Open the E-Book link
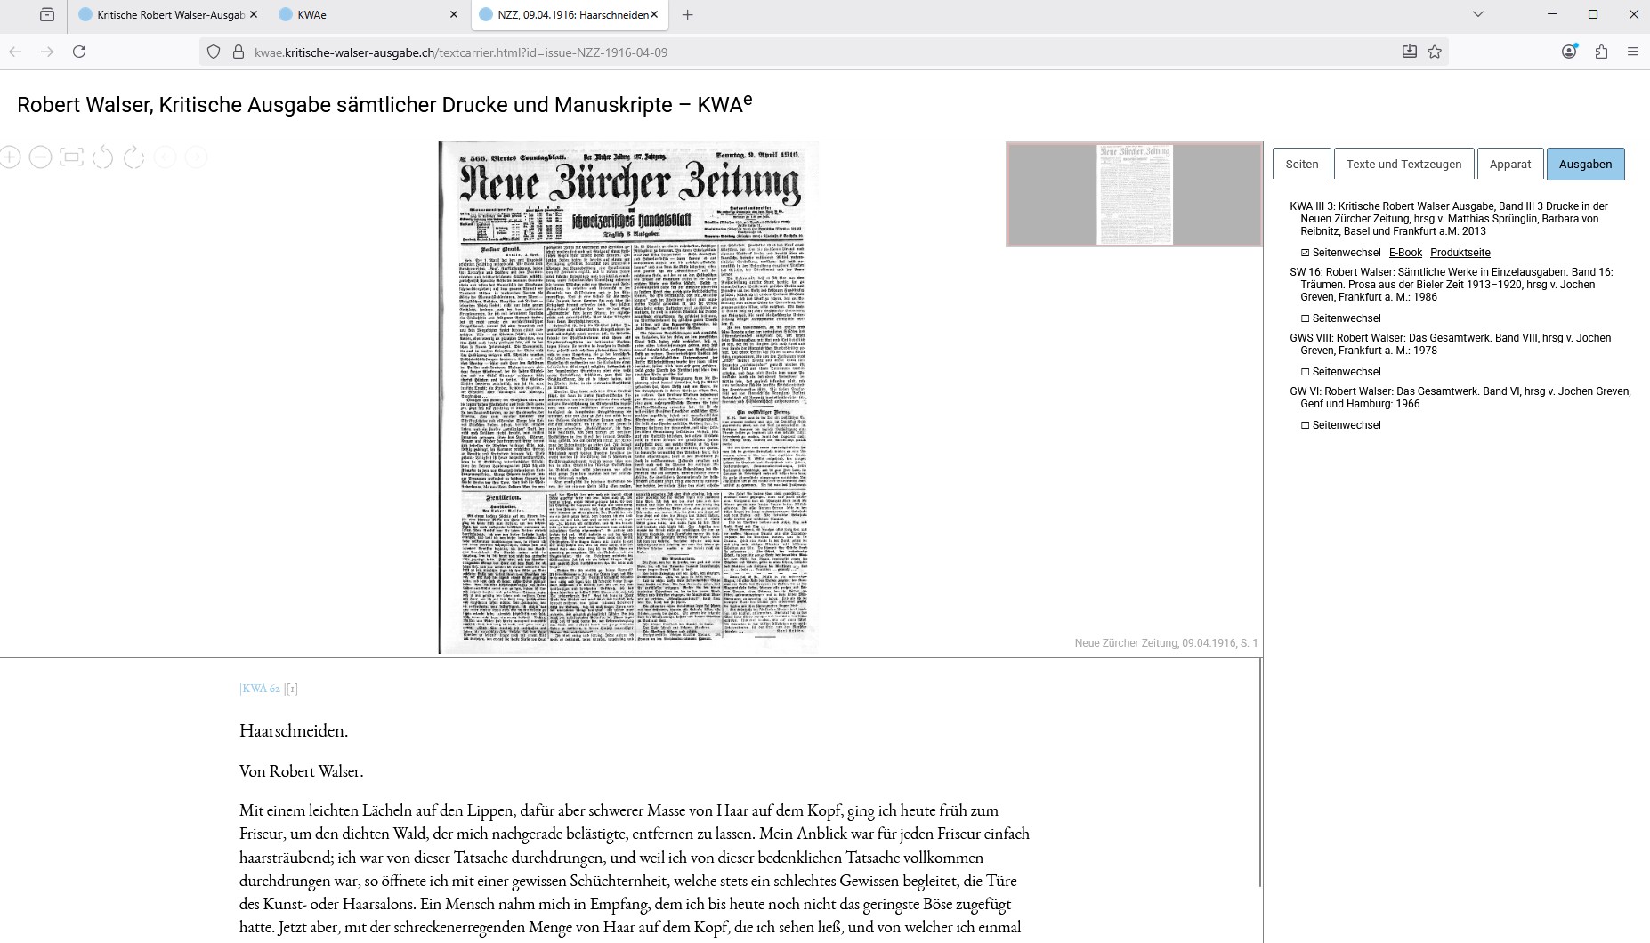This screenshot has height=943, width=1650. pos(1406,252)
